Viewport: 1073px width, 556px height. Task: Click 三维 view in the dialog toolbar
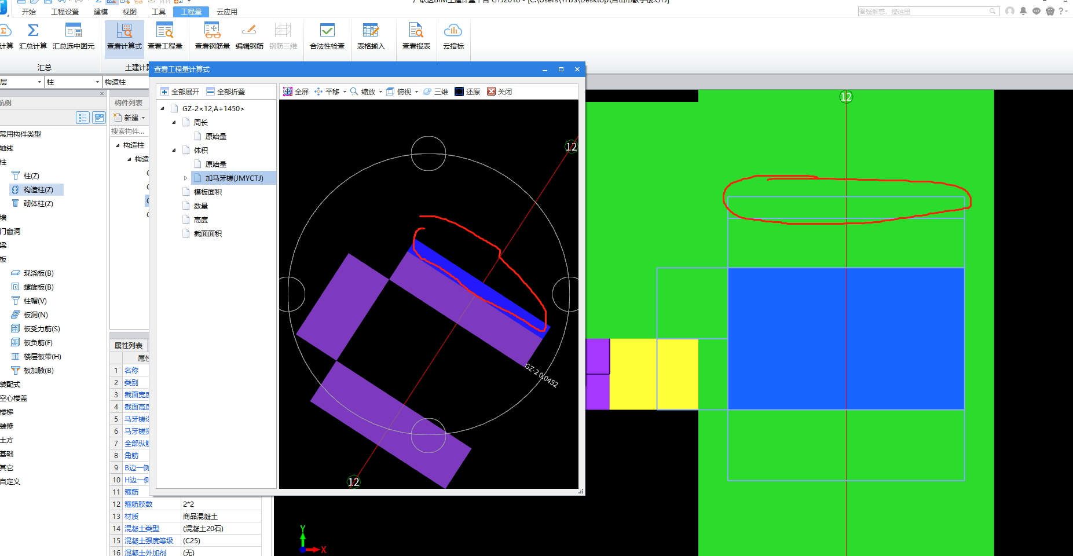coord(435,92)
